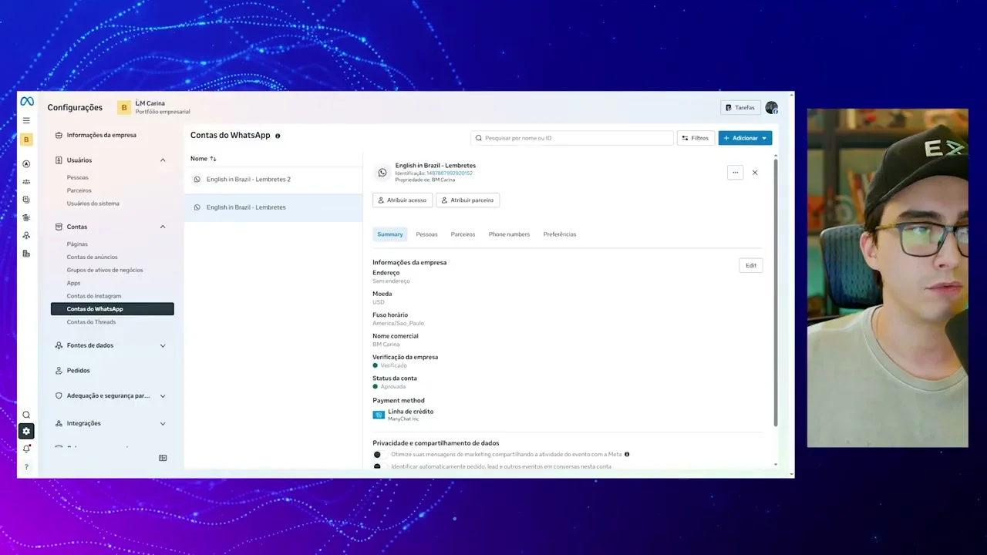Screen dimensions: 987x555
Task: Close the English in Brazil details panel
Action: (x=755, y=173)
